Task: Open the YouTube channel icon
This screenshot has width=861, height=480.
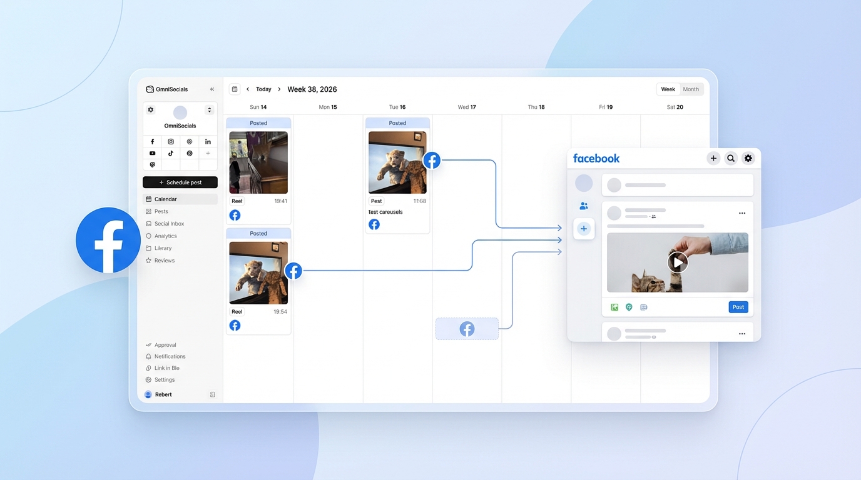Action: 153,153
